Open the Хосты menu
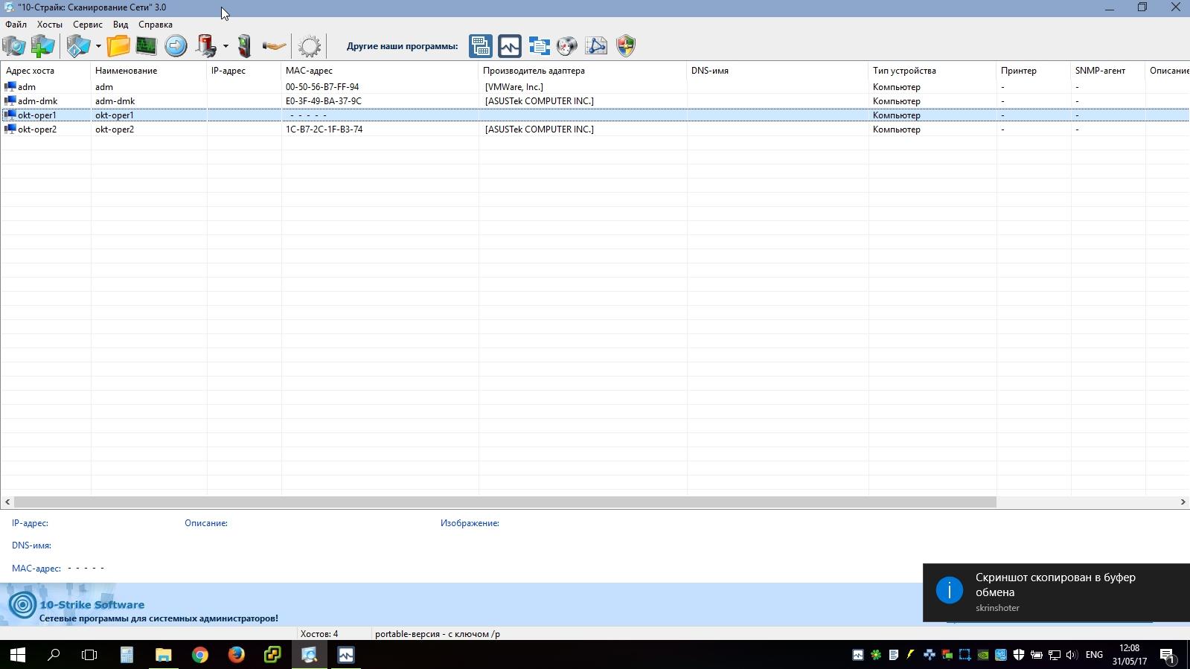Image resolution: width=1190 pixels, height=669 pixels. click(50, 25)
